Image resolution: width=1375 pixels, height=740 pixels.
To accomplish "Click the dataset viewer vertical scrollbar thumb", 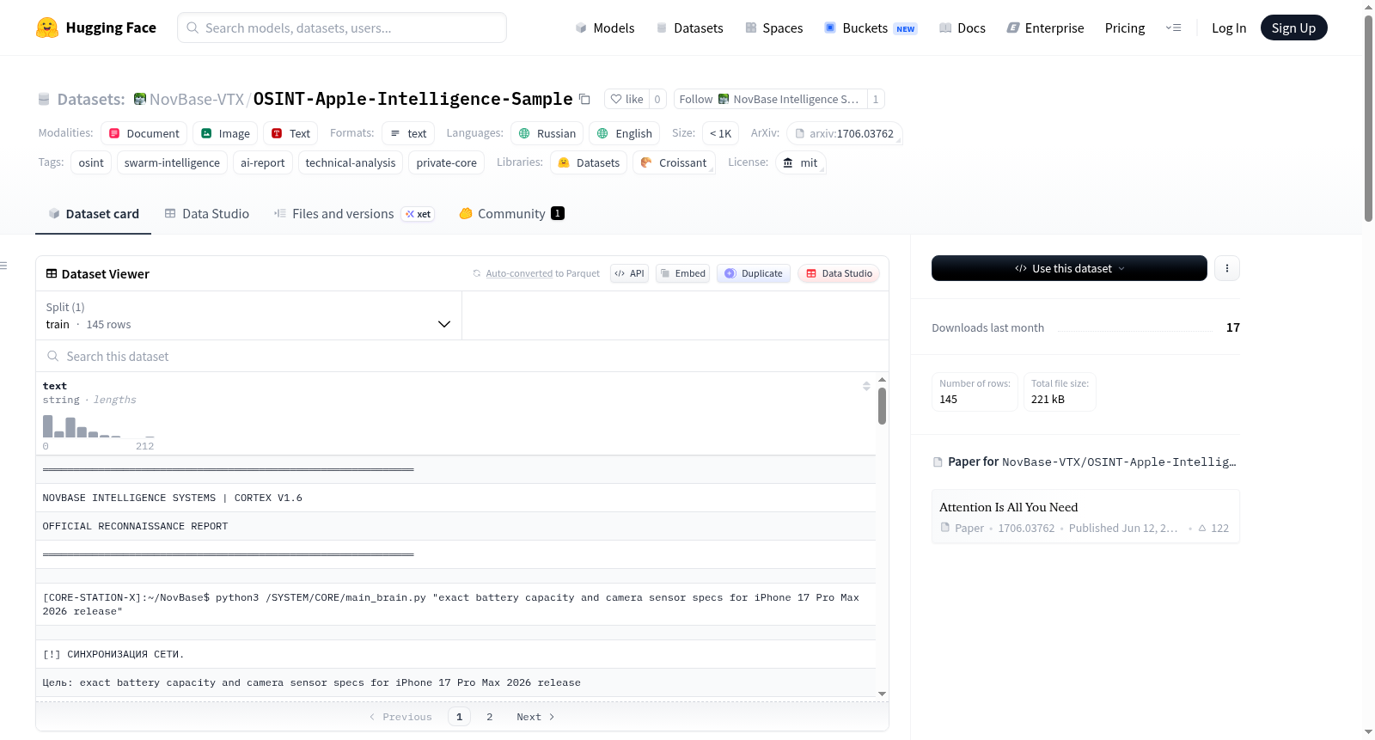I will (882, 406).
